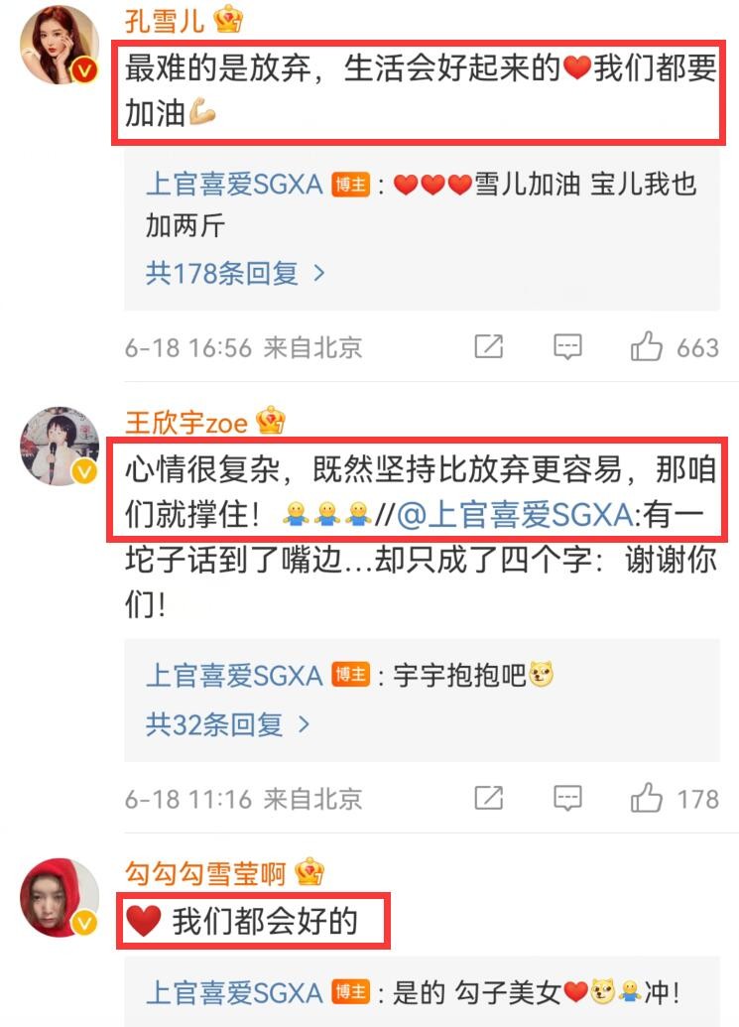The width and height of the screenshot is (739, 1027).
Task: Tap the repost icon on 孔雪儿's comment
Action: point(488,346)
